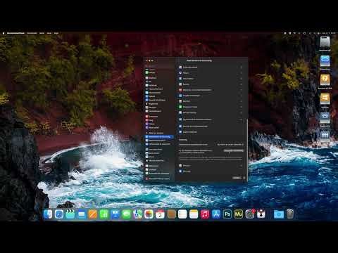
Task: Open the orange Windows-logo drive on desktop
Action: tap(325, 99)
